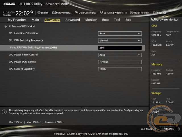
Task: Click the Min.: 200KHz text
Action: [15, 122]
